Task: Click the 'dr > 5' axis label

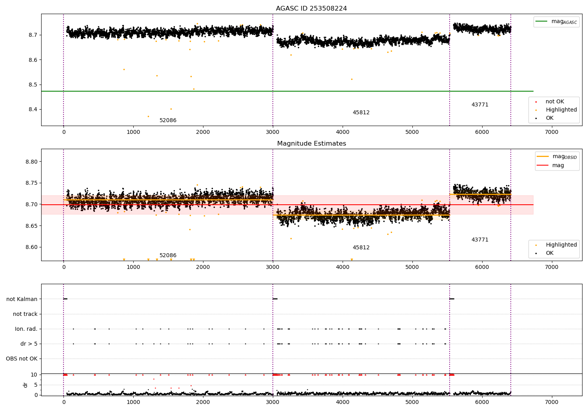Action: tap(29, 344)
